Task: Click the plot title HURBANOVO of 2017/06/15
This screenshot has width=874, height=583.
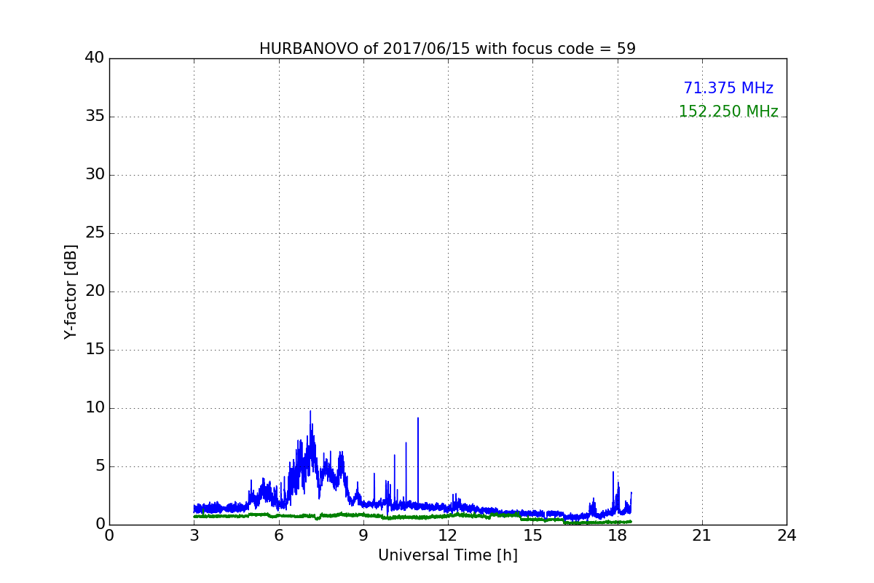Action: tap(447, 49)
